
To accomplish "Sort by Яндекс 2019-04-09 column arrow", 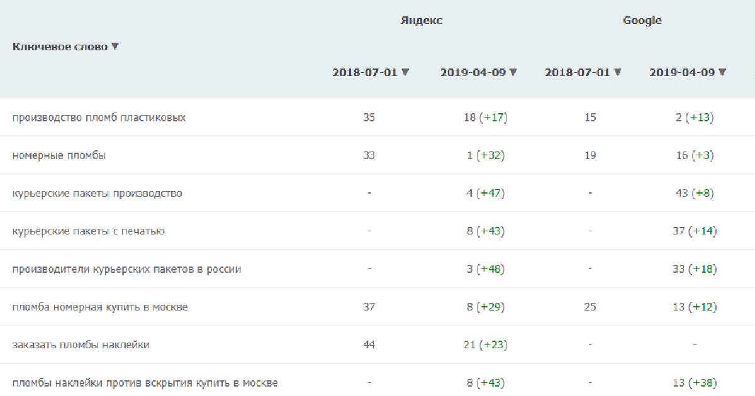I will (513, 72).
